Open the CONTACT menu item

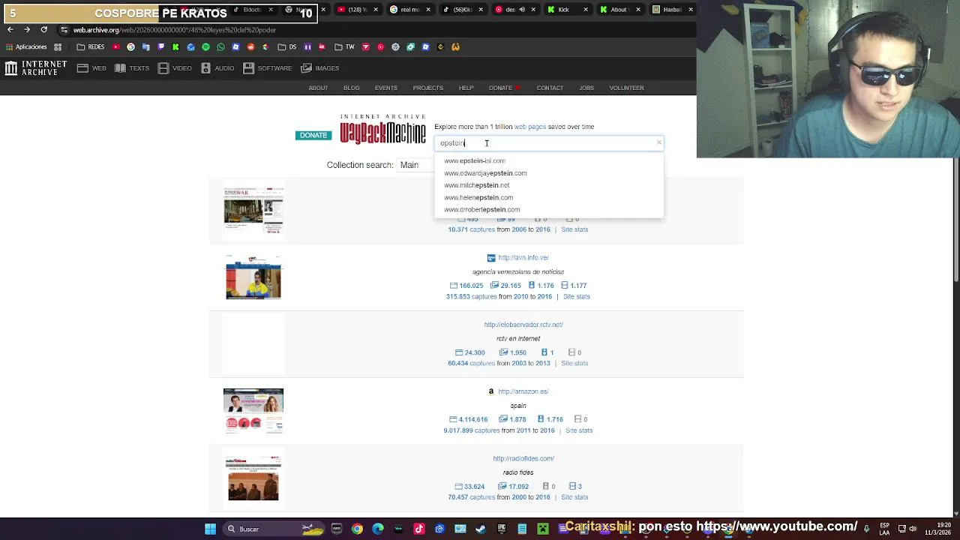(x=550, y=88)
